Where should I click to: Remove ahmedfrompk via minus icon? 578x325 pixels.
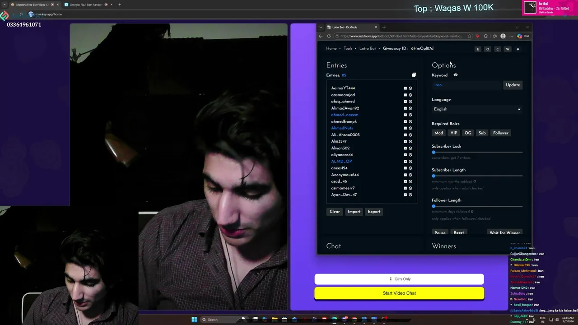pyautogui.click(x=405, y=121)
